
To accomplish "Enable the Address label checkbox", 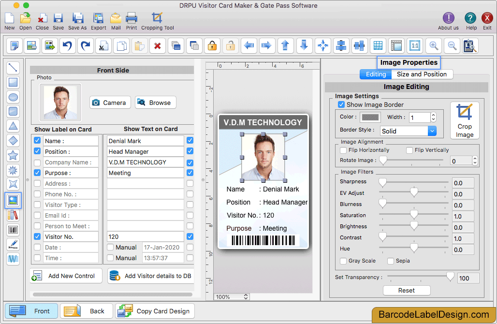I will pyautogui.click(x=37, y=184).
